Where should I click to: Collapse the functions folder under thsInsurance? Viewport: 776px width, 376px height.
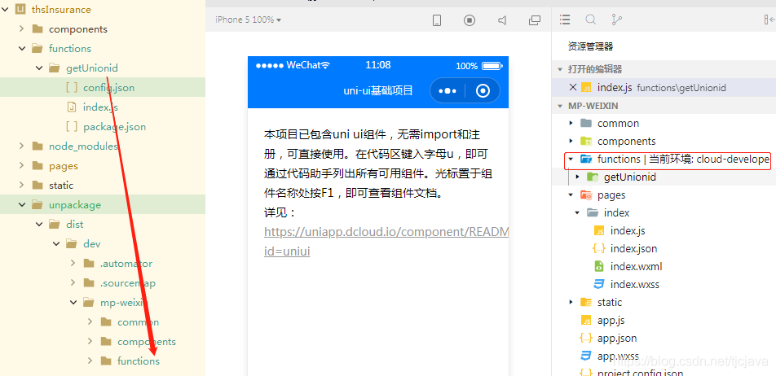pyautogui.click(x=22, y=48)
